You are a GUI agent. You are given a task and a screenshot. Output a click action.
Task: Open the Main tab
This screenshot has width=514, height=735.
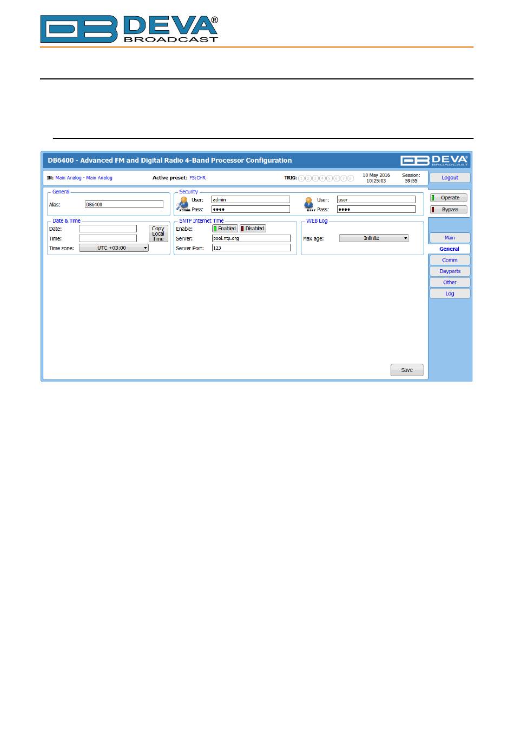pyautogui.click(x=450, y=238)
